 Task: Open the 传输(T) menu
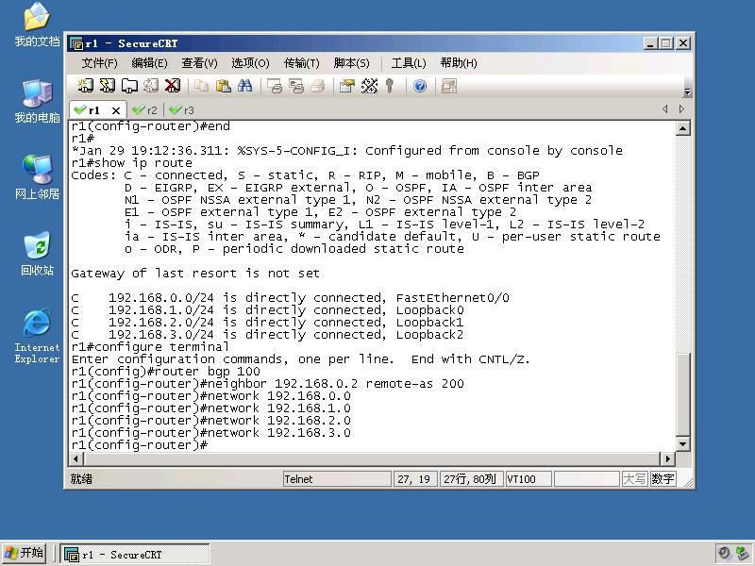302,63
